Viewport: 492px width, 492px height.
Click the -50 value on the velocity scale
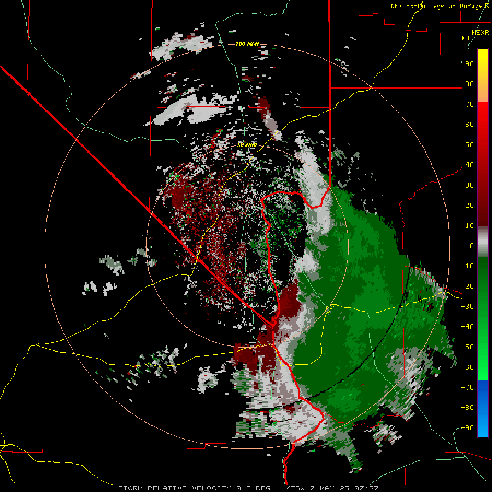click(467, 347)
